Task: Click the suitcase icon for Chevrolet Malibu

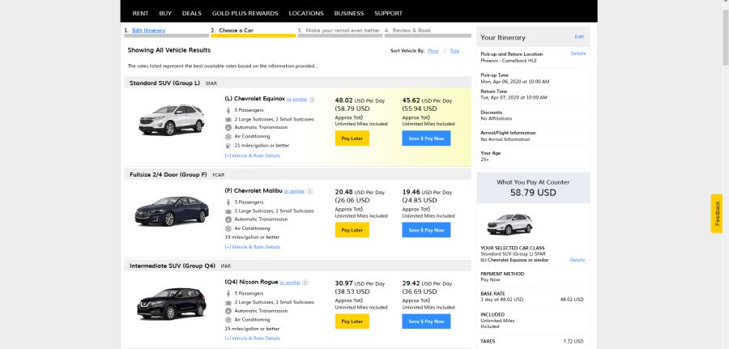Action: click(228, 211)
